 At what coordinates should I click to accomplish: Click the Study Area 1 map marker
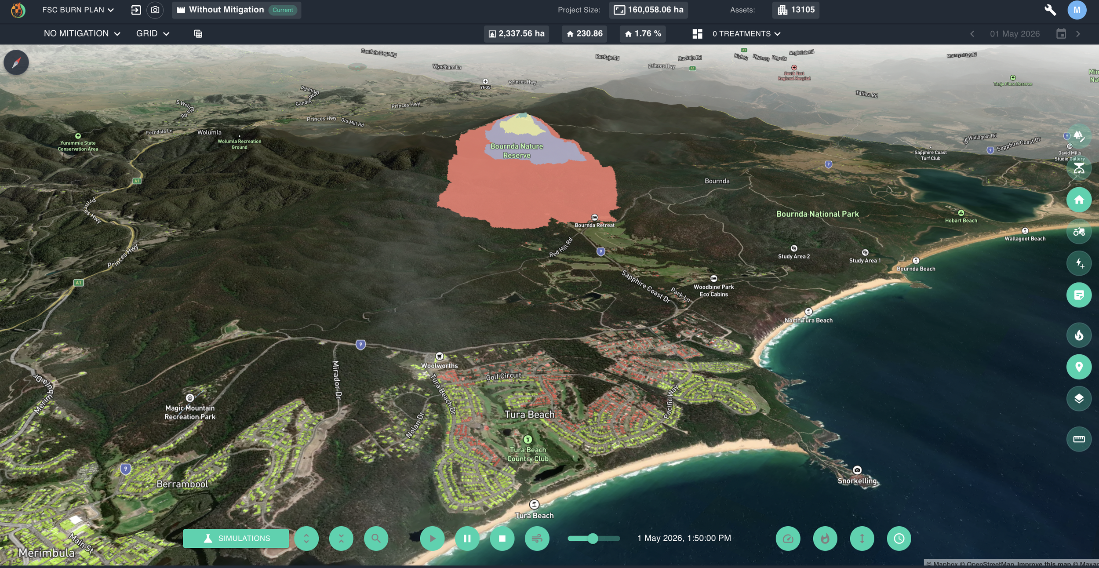865,252
